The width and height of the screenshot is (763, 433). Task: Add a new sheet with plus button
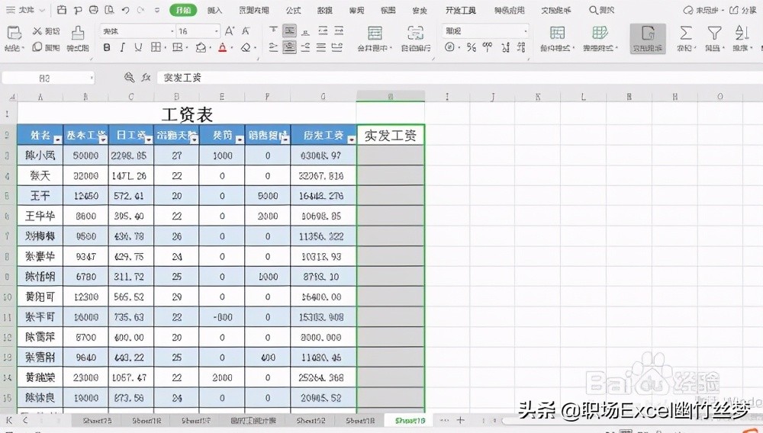click(x=460, y=420)
